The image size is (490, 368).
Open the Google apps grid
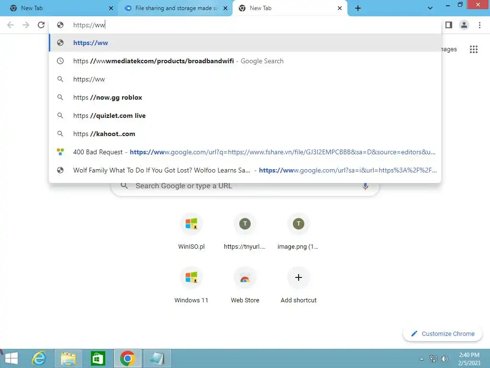pyautogui.click(x=473, y=49)
